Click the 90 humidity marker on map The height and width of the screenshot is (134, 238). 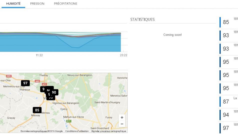54,92
